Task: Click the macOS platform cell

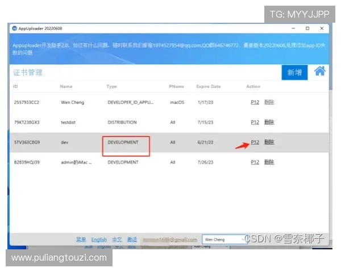Action: (177, 103)
